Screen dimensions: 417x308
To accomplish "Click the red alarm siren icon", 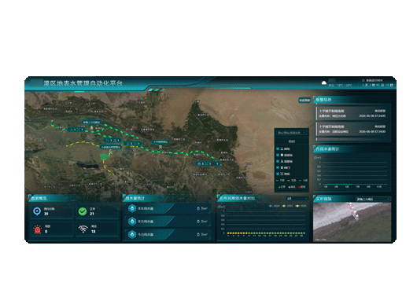I will pos(38,229).
